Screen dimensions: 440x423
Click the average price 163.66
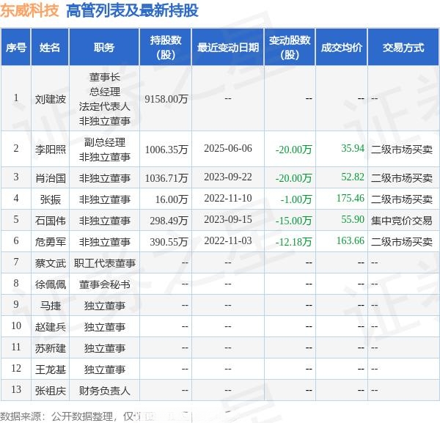(x=351, y=240)
